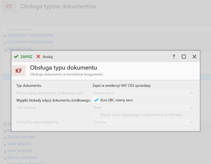
Task: Click the KF logo in main window
Action: click(9, 7)
